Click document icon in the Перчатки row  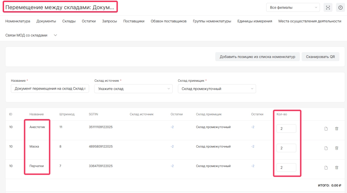tap(326, 168)
